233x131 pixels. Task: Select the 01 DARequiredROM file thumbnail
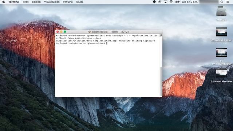(221, 52)
